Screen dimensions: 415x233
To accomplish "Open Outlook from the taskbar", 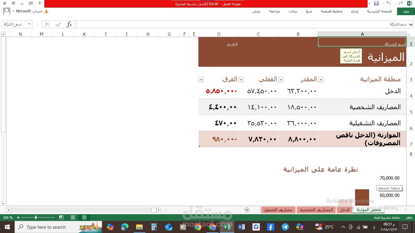I will (169, 227).
